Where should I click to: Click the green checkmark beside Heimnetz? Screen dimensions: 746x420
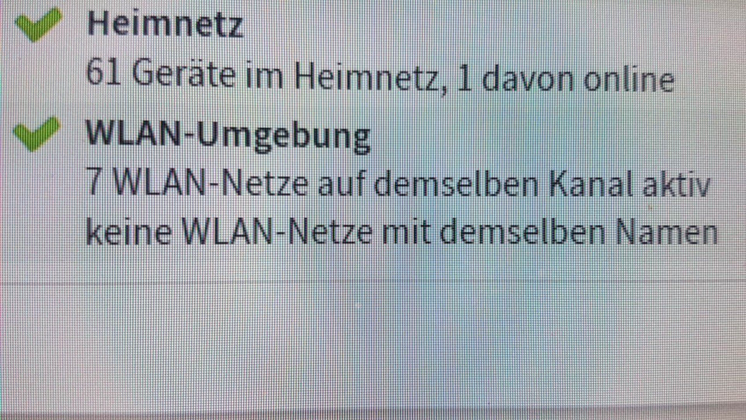point(38,23)
